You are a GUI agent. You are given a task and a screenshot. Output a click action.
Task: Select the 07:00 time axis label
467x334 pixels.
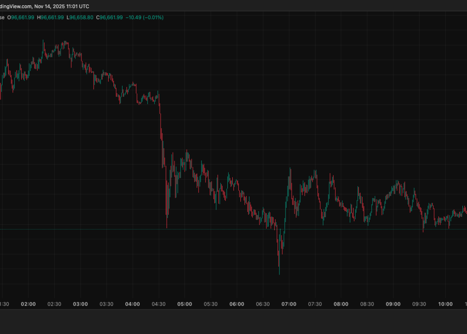[289, 304]
